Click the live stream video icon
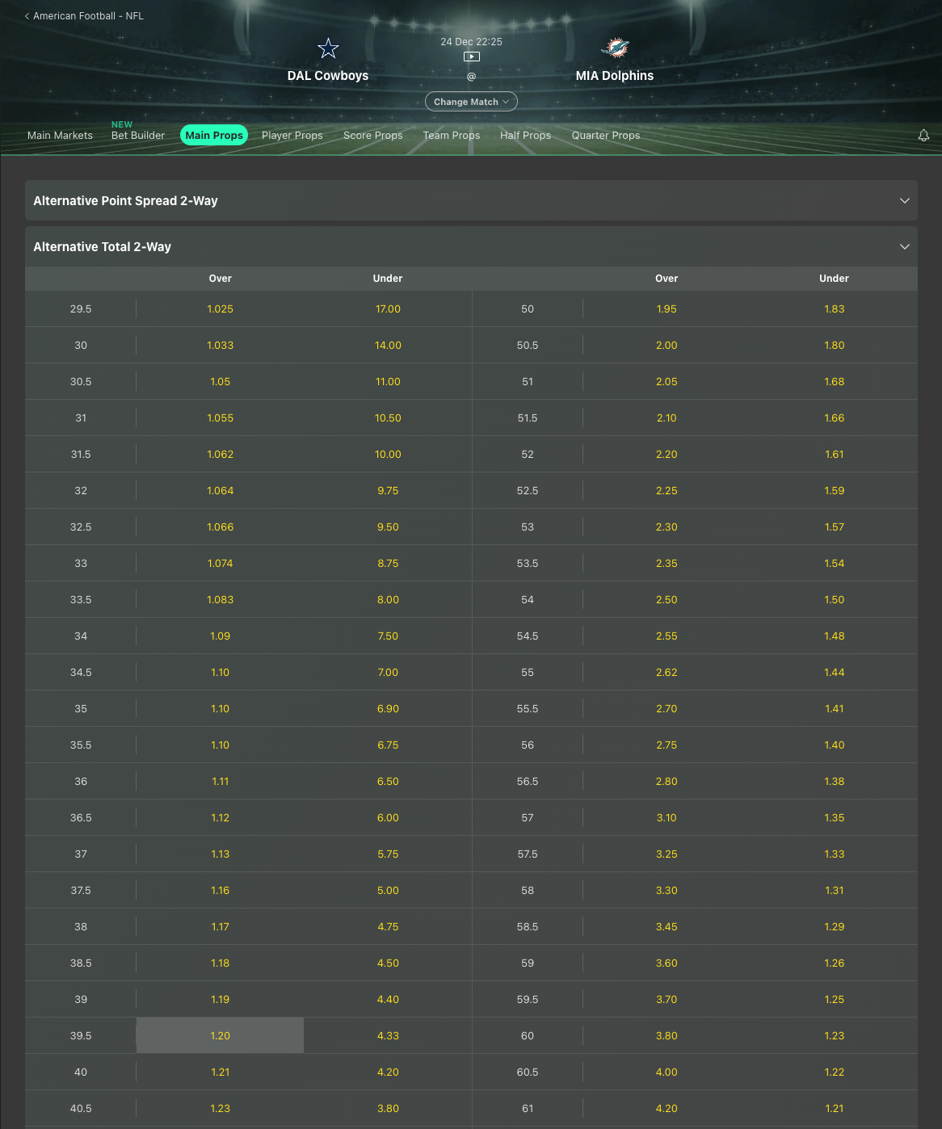This screenshot has height=1129, width=942. click(x=472, y=57)
